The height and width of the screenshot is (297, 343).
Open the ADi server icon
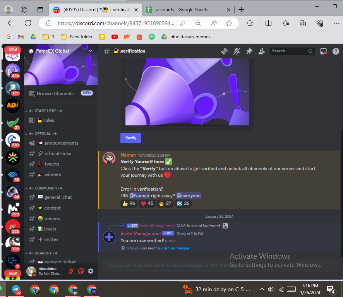point(13,106)
